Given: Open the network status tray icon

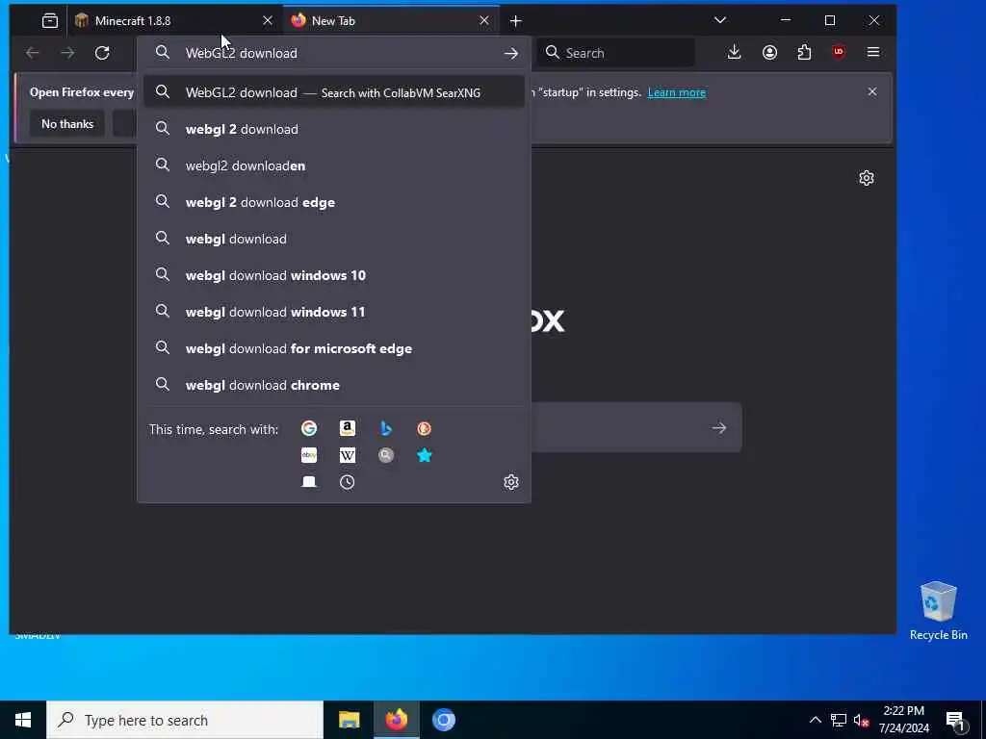Looking at the screenshot, I should click(839, 720).
